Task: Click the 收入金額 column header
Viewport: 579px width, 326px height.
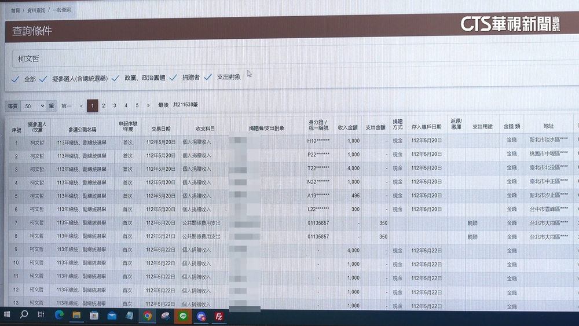Action: (348, 127)
